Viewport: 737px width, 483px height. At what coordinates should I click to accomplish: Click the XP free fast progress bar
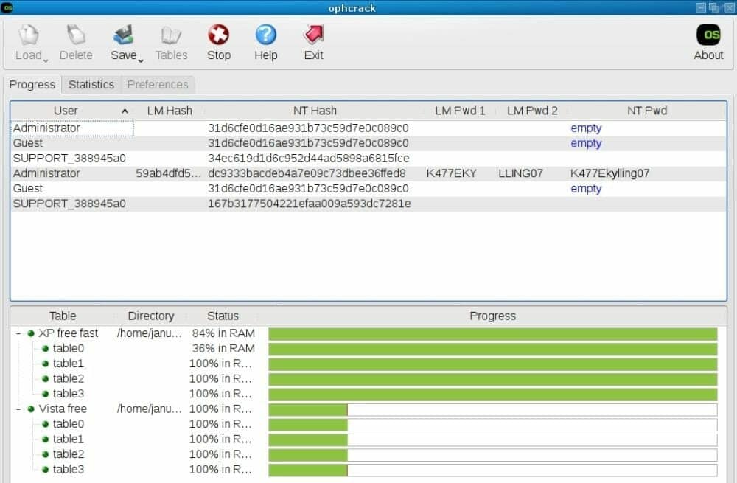(x=492, y=334)
